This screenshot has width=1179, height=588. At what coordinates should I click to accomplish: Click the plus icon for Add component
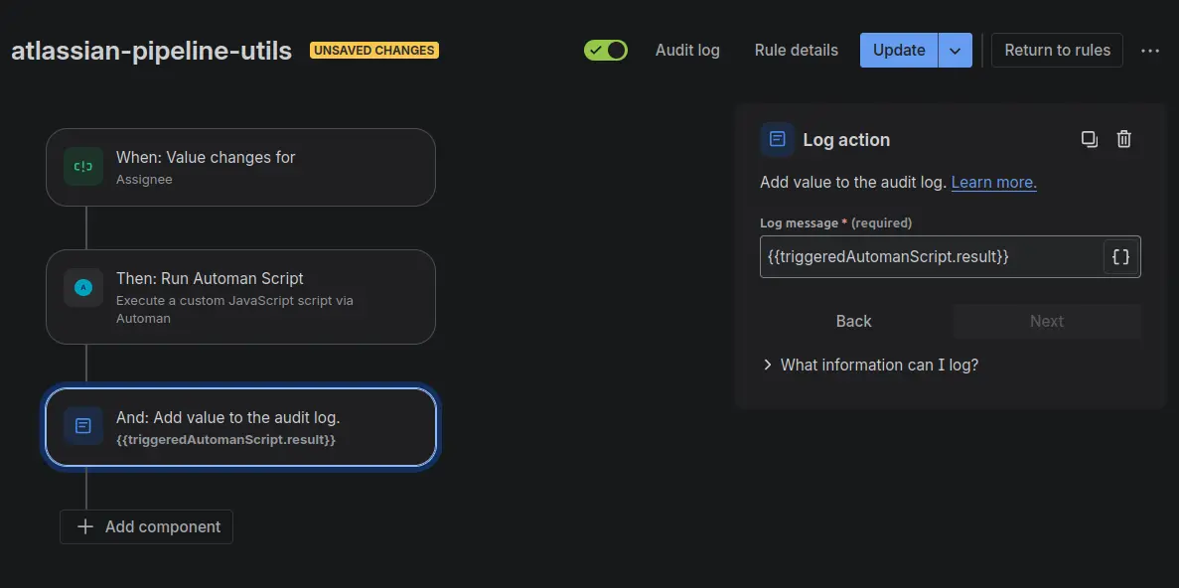[x=85, y=526]
